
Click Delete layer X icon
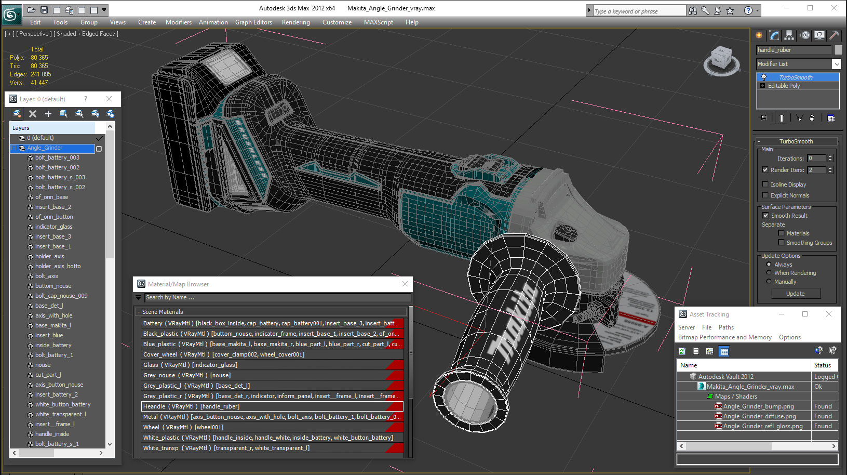33,114
